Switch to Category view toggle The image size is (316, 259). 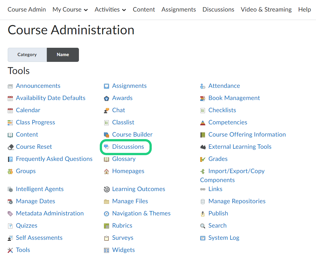27,55
